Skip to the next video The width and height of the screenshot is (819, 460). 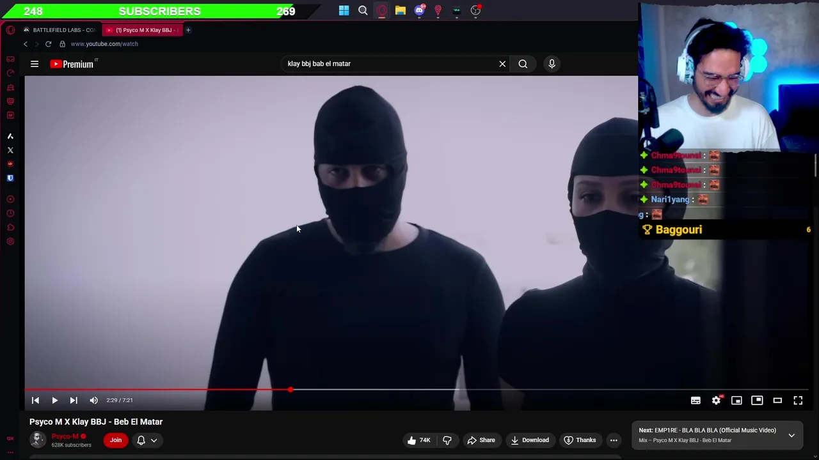click(74, 400)
